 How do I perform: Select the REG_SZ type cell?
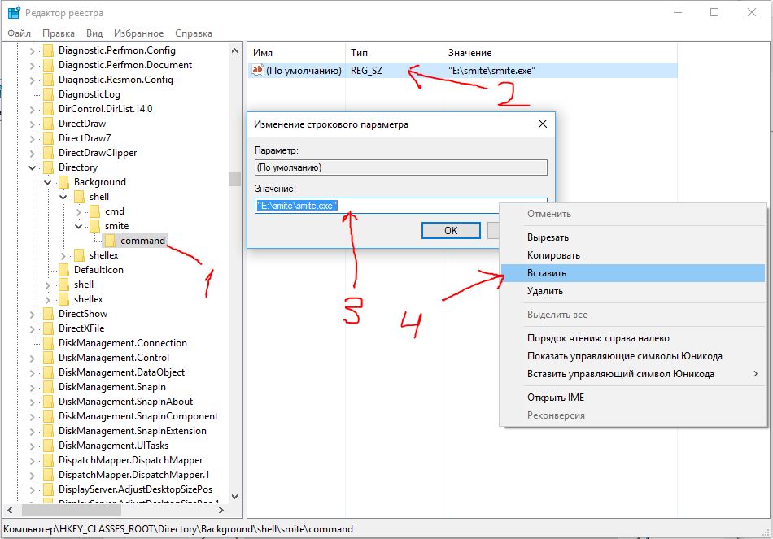(366, 71)
